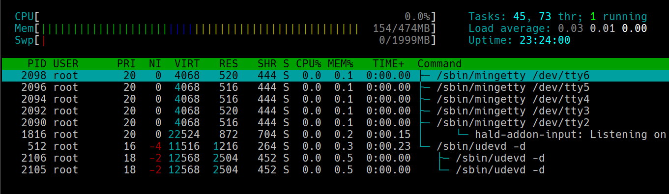Click the 22524 VIRT value
Screen dimensions: 669x194
click(x=184, y=135)
